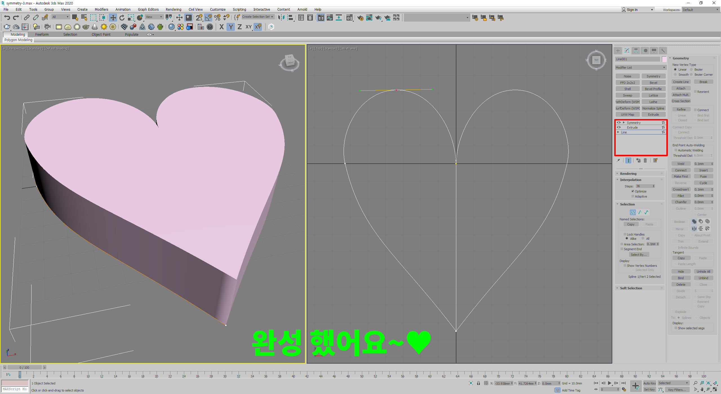This screenshot has height=394, width=721.
Task: Select the Move transform tool
Action: pyautogui.click(x=113, y=18)
